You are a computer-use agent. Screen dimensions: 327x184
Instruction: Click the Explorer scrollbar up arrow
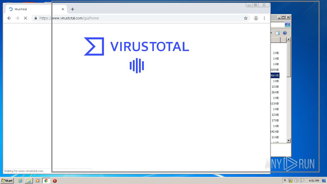point(288,39)
